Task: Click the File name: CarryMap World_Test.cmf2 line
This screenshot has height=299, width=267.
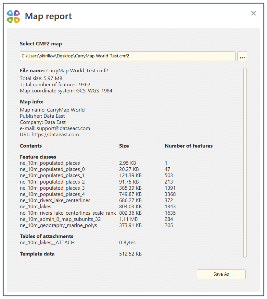Action: pyautogui.click(x=64, y=71)
